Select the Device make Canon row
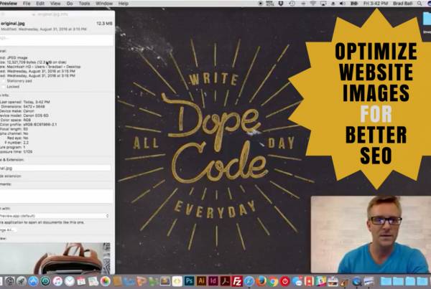431x289 pixels. point(17,111)
